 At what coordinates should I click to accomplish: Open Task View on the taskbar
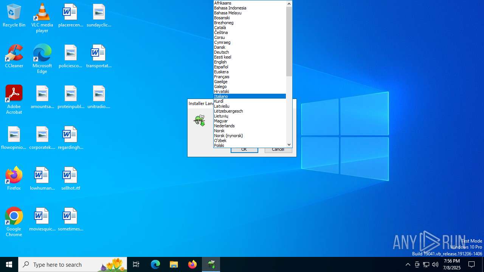click(136, 264)
